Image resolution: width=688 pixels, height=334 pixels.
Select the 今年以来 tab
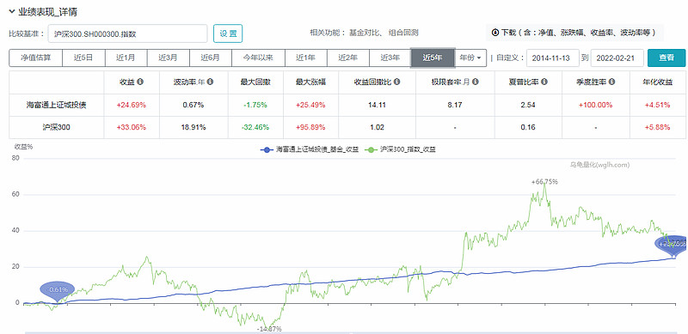[259, 58]
